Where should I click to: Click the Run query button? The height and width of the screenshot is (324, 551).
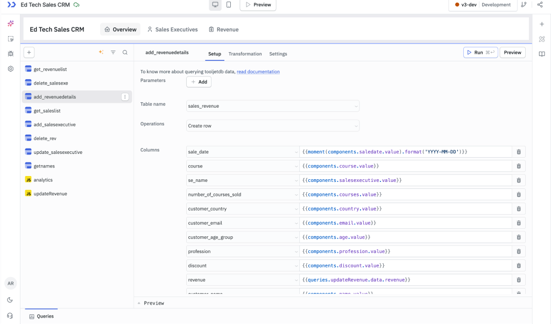pyautogui.click(x=481, y=52)
